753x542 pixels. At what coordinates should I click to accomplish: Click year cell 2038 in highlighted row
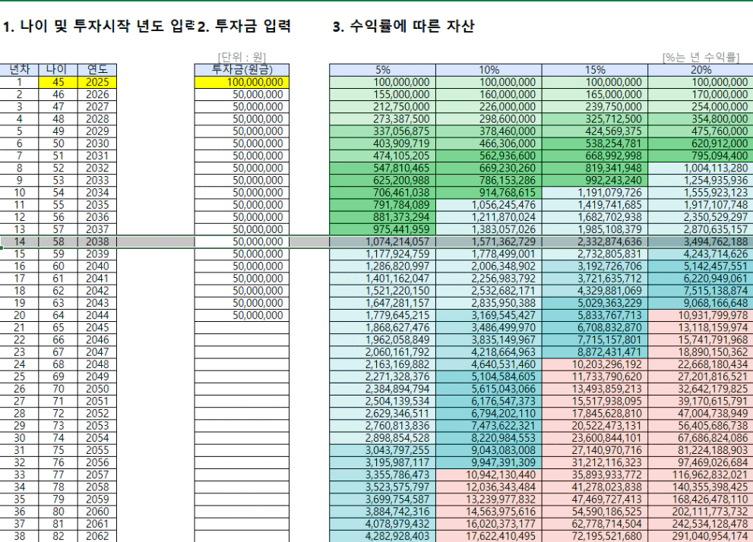coord(97,241)
